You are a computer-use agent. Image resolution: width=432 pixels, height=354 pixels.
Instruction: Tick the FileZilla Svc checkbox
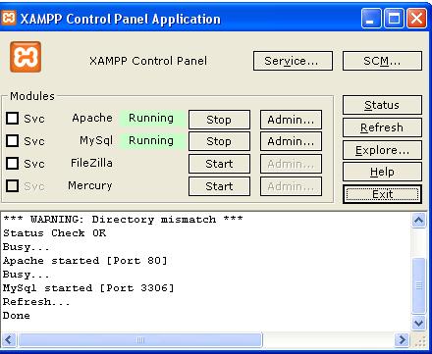coord(13,163)
